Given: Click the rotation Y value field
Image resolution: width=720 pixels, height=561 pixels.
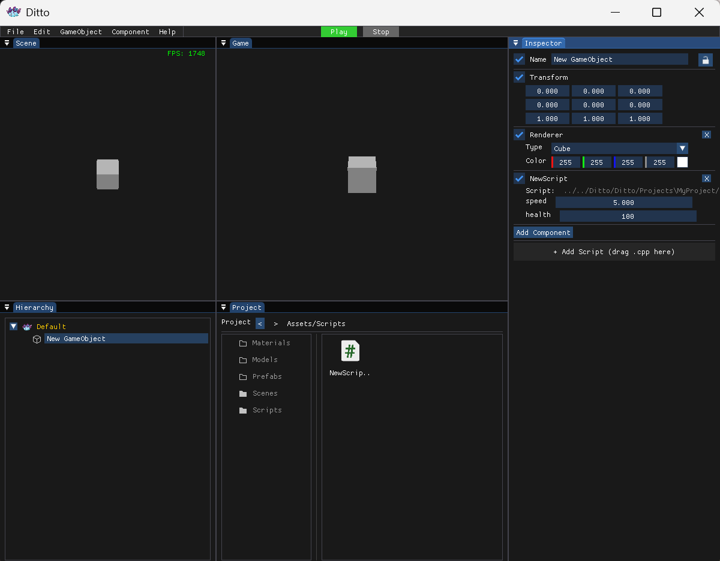Looking at the screenshot, I should pos(594,105).
